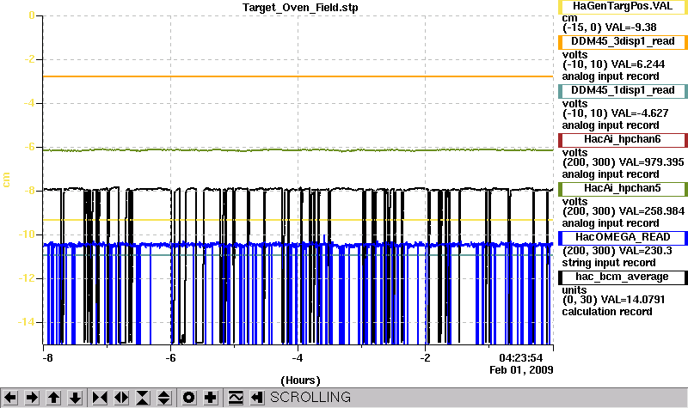Select the HacAi_hpchan5 legend entry
This screenshot has width=688, height=408.
(622, 189)
